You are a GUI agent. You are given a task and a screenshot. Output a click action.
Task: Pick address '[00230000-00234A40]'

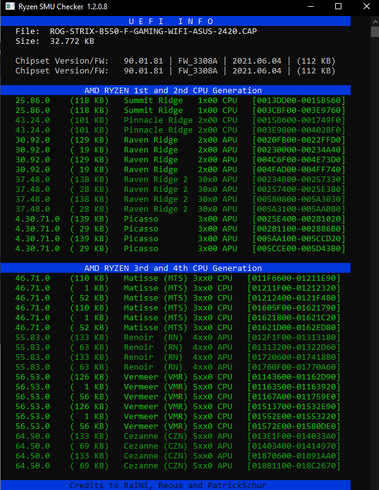pyautogui.click(x=299, y=150)
